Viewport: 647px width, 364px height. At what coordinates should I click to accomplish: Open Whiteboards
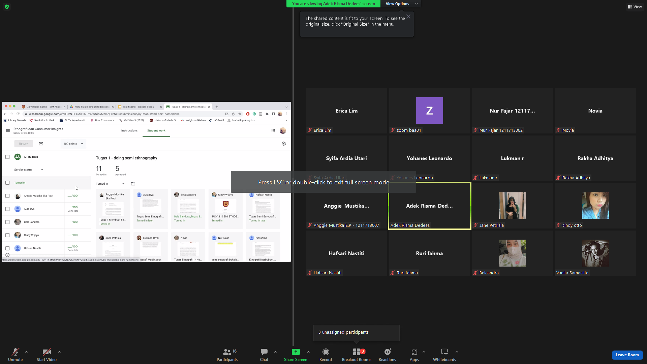click(444, 354)
